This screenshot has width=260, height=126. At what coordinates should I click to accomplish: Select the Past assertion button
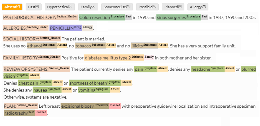click(x=34, y=7)
